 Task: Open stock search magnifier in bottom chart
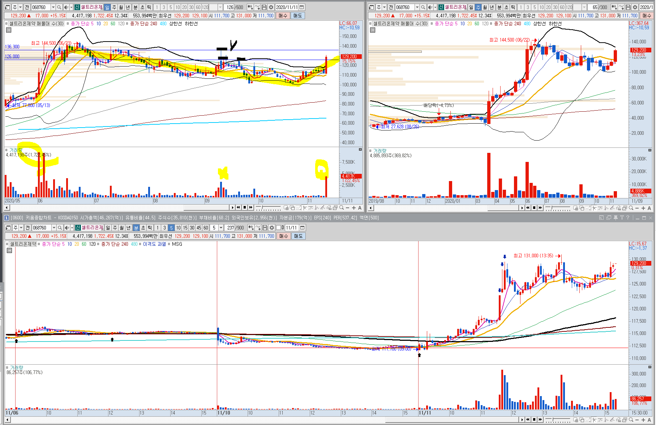(x=60, y=228)
